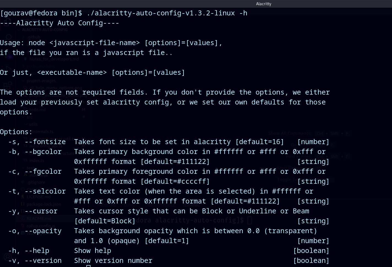
Task: Open internals.ts in VS Code explorer
Action: coord(41,132)
